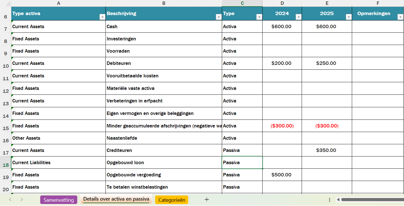Click the scroll left arrow of horizontal scrollbar
The width and height of the screenshot is (404, 206).
point(338,200)
